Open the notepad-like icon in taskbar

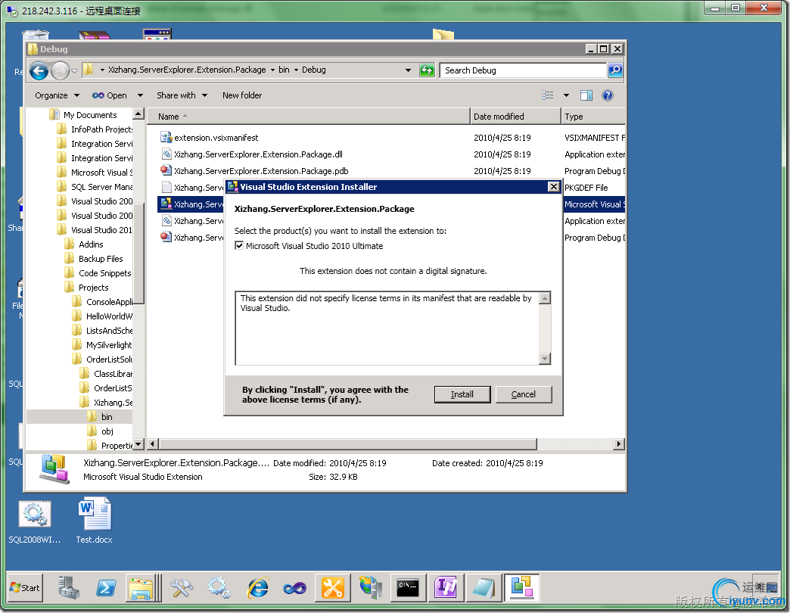484,588
